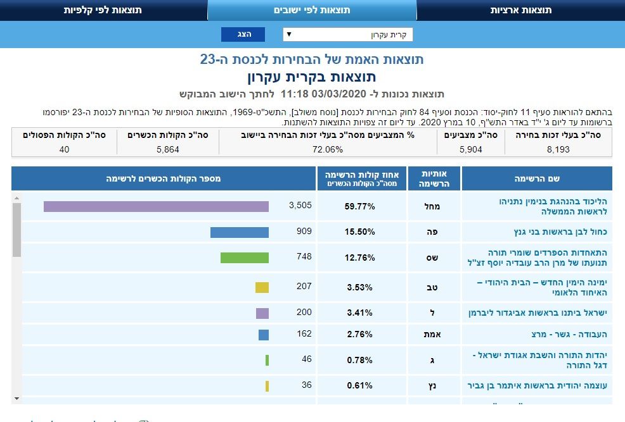Switch to the תוצאות ארציות tab
Screen dimensions: 625x422
point(520,10)
